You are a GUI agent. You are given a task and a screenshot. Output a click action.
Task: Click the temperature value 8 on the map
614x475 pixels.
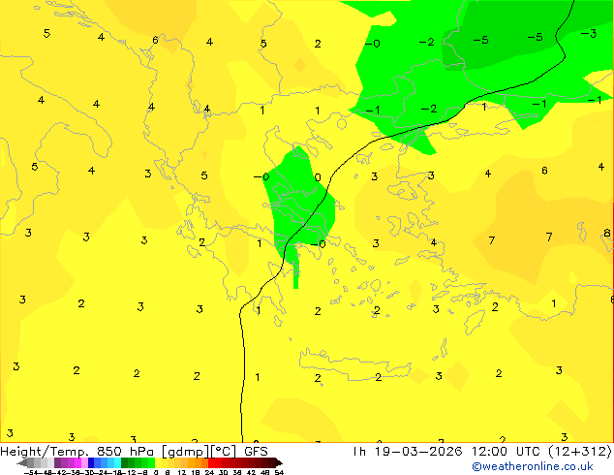tap(607, 233)
